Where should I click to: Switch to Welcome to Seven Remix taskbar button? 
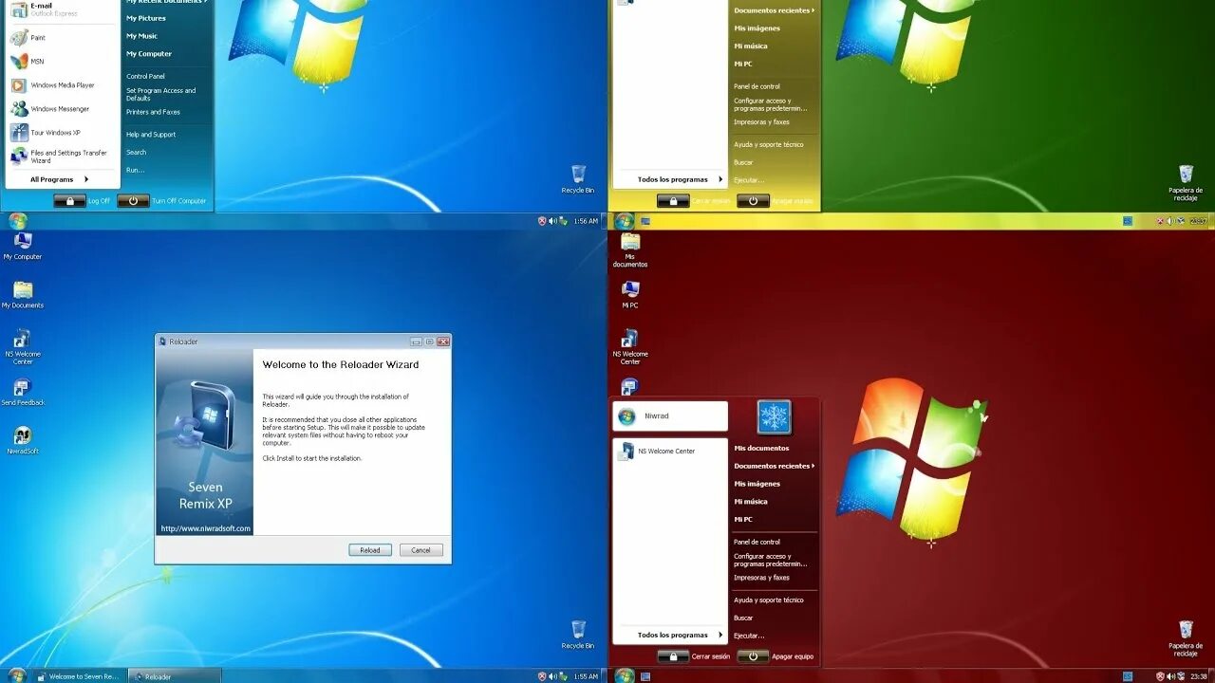[79, 676]
